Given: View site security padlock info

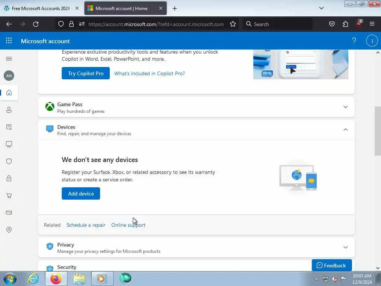Looking at the screenshot, I should point(71,24).
